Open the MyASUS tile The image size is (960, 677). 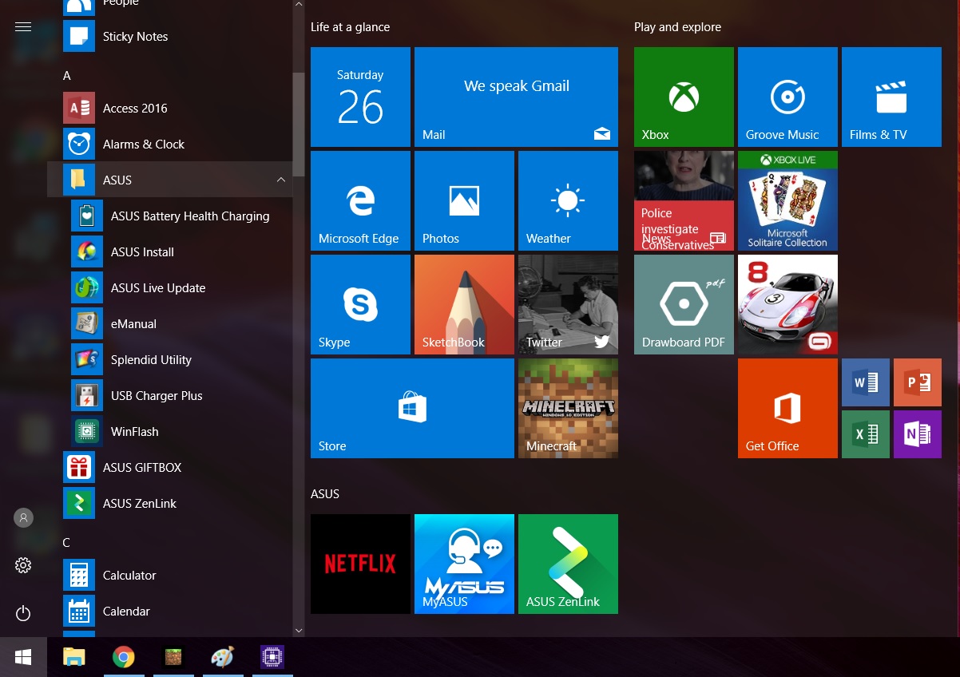[x=464, y=564]
